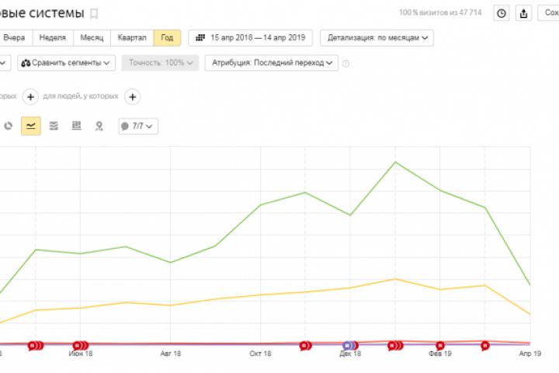Add a condition for people segment
Viewport: 559px width, 373px height.
133,96
